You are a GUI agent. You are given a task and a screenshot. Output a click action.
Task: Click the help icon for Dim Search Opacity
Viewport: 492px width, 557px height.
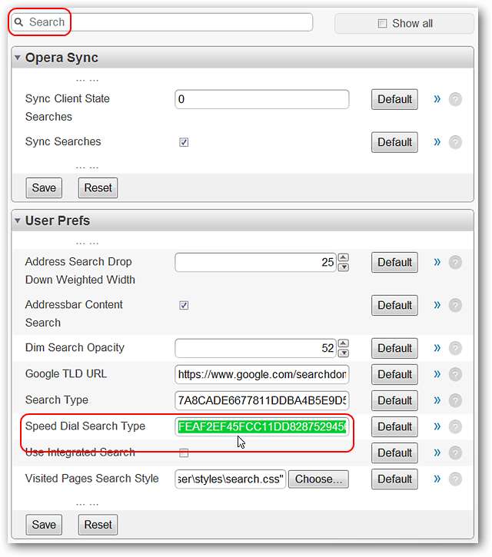[x=455, y=348]
